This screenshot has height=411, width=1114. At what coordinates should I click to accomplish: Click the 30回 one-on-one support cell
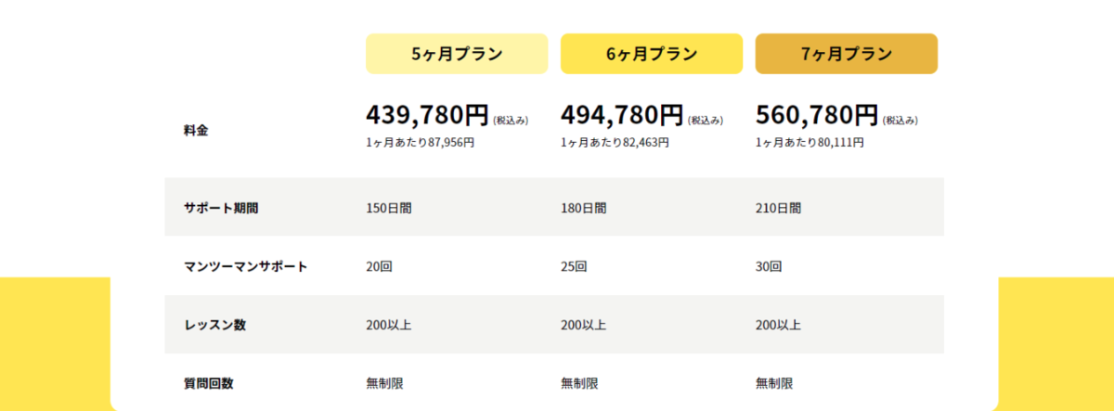[769, 266]
